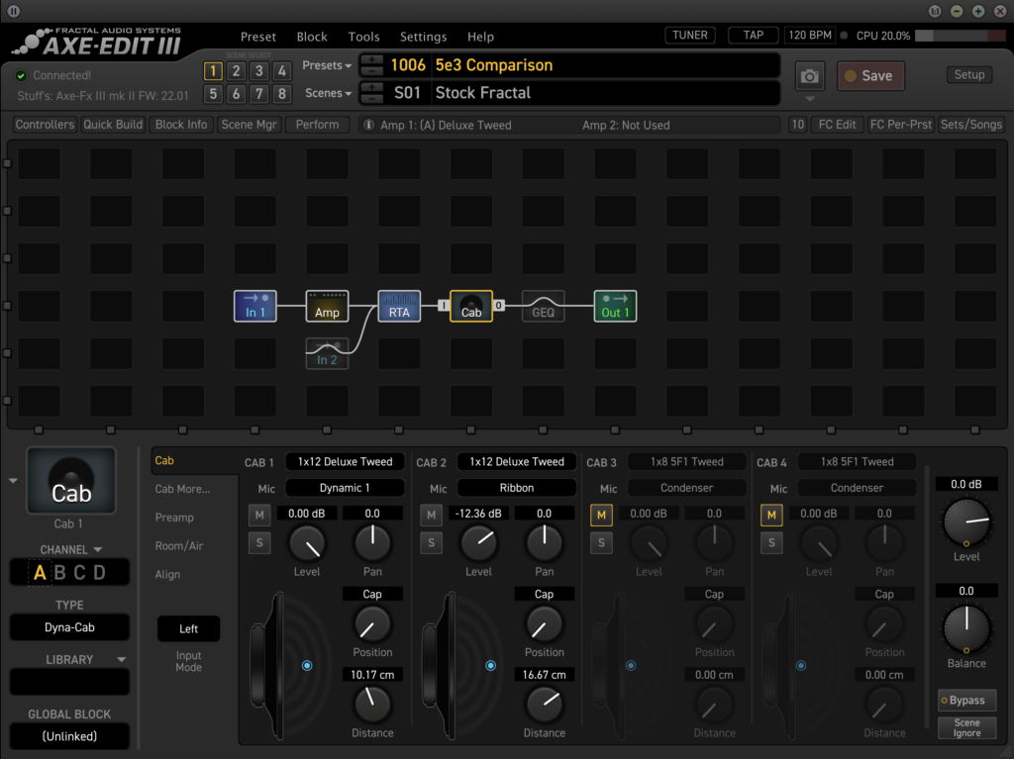Open Quick Build
Screen dimensions: 1014x759
(113, 125)
